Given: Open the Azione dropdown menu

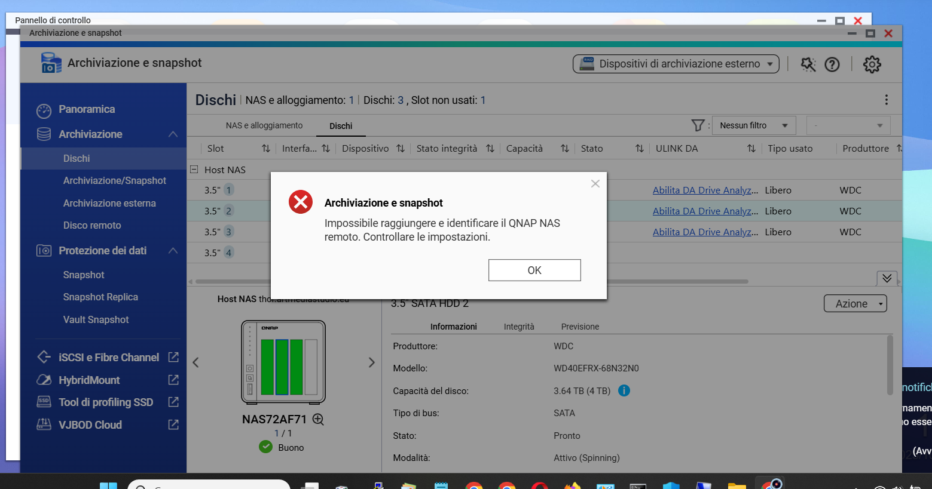Looking at the screenshot, I should (855, 303).
